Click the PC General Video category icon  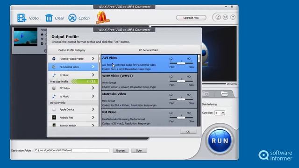point(54,67)
